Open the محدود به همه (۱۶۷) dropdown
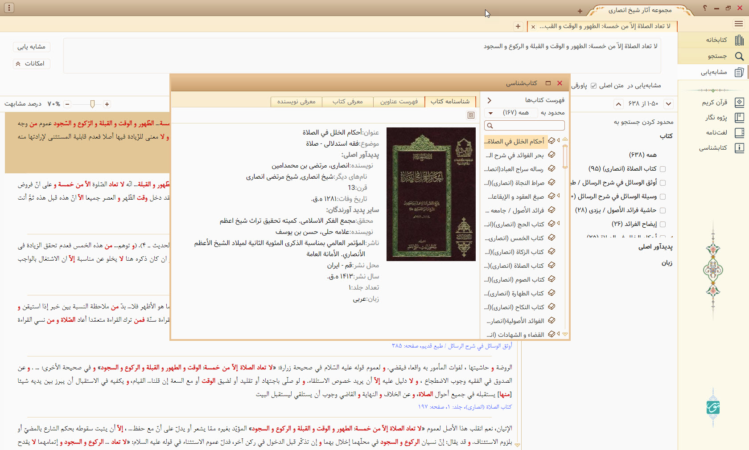Screen dimensions: 749x450 (x=511, y=113)
